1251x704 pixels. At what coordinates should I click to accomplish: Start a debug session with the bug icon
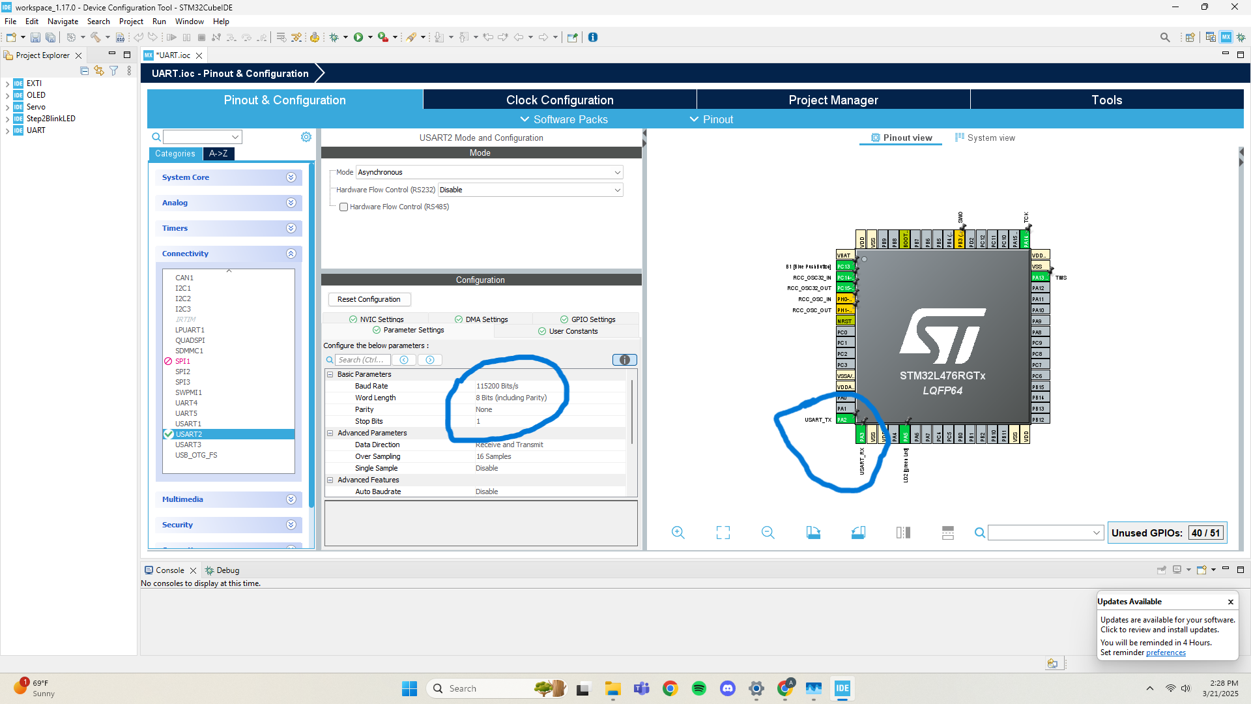click(335, 37)
